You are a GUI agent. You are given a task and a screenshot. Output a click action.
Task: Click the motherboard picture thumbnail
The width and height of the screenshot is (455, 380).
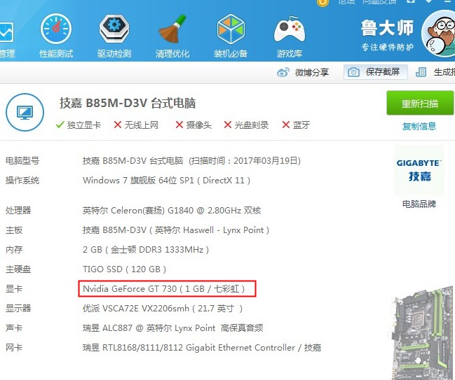(x=421, y=333)
